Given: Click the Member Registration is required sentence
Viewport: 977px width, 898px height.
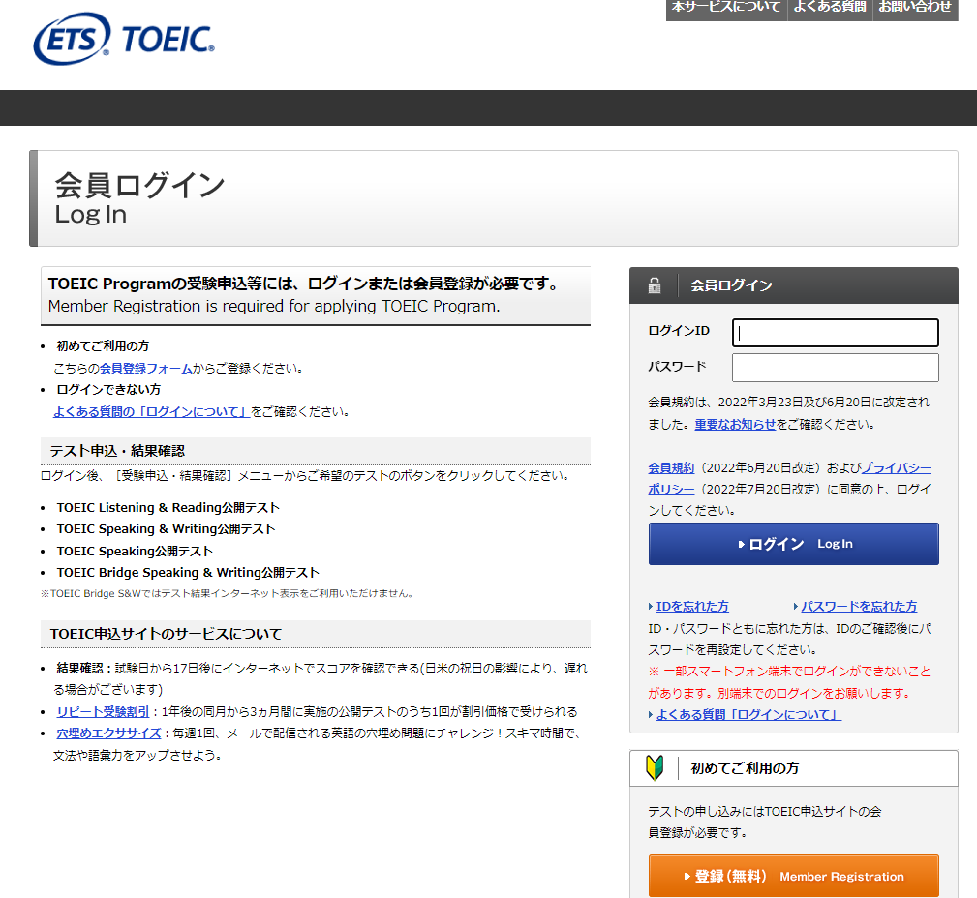Looking at the screenshot, I should tap(273, 307).
